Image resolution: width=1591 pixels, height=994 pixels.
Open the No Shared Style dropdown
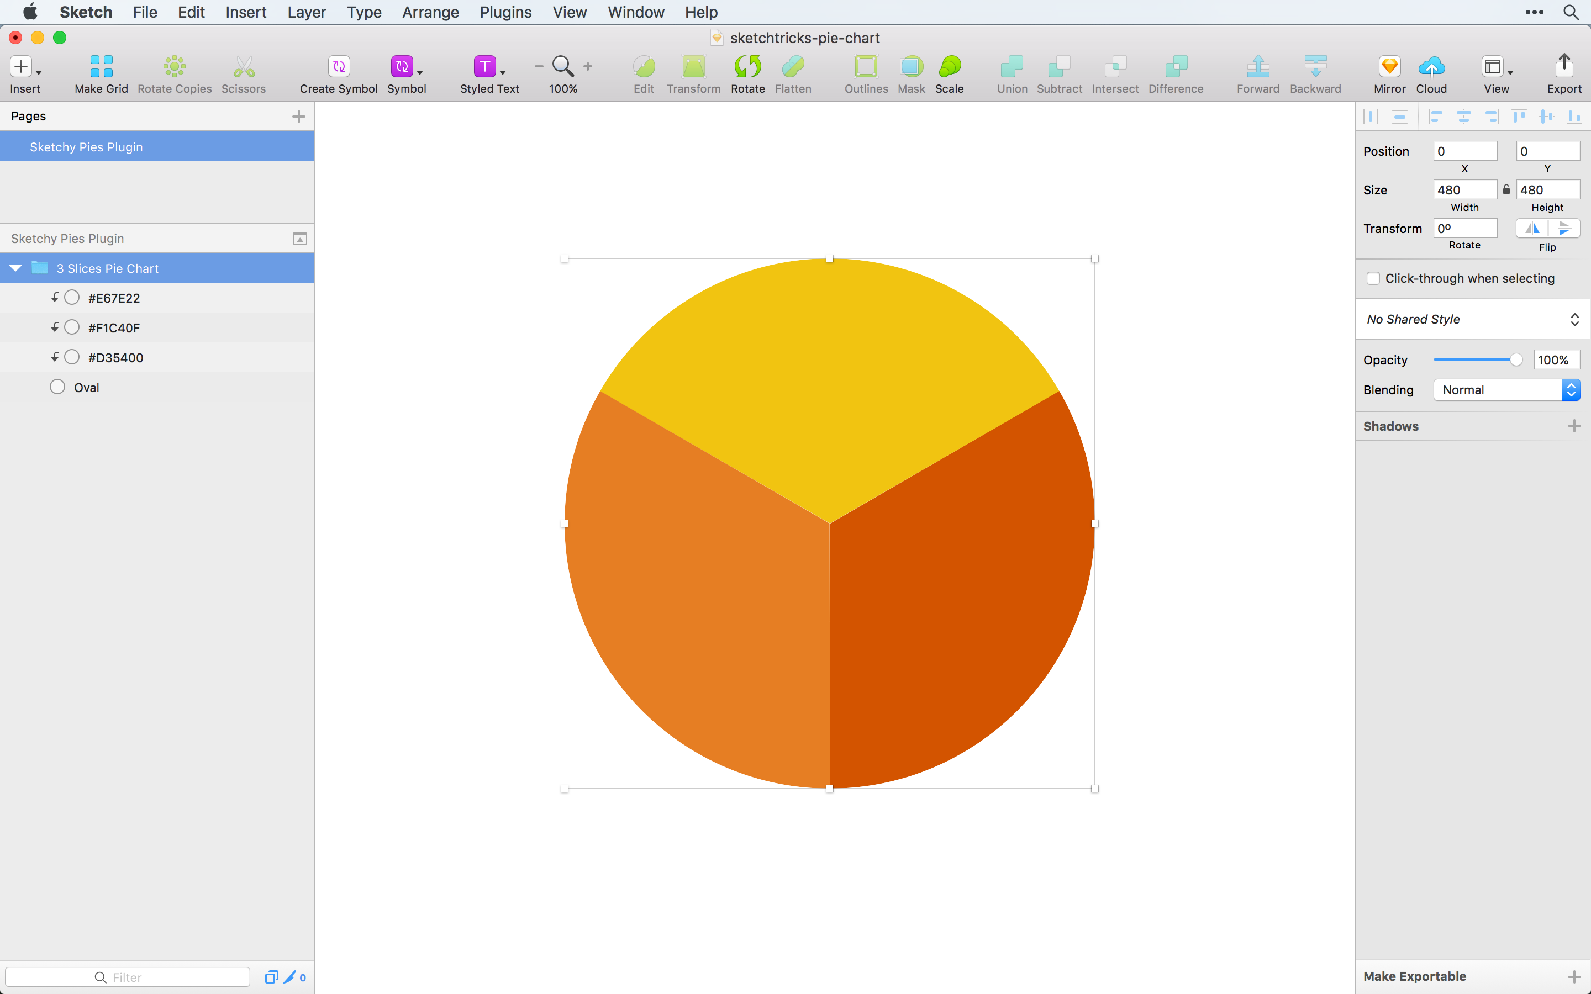(1472, 318)
